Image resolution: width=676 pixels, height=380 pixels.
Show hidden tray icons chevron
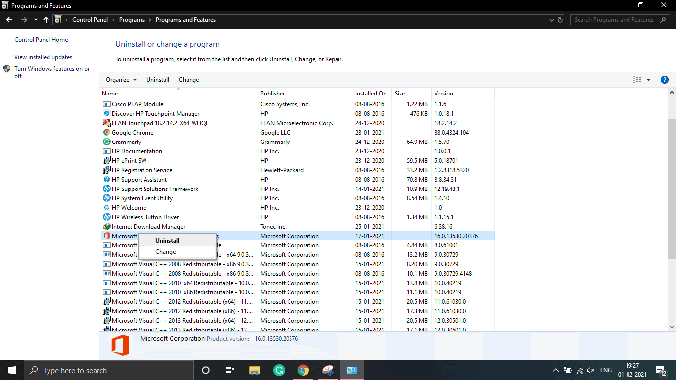[556, 370]
